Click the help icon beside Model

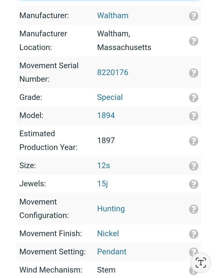[x=194, y=116]
